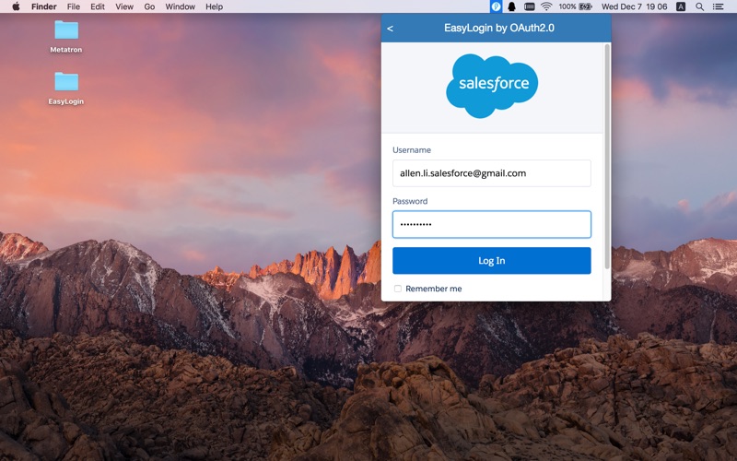
Task: Click the EasyLogin by OAuth2.0 title
Action: tap(499, 28)
